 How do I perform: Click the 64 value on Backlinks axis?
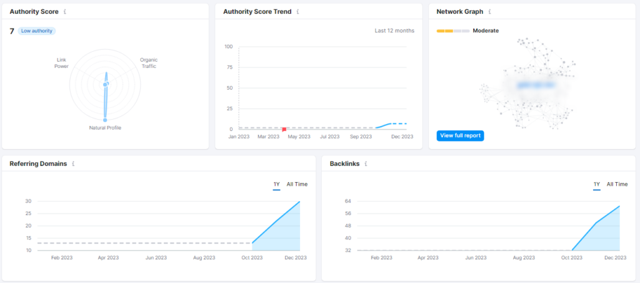[347, 201]
